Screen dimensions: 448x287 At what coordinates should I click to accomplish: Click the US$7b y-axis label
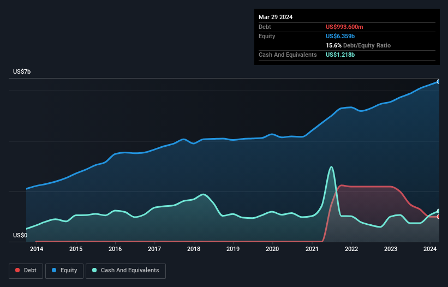click(22, 71)
